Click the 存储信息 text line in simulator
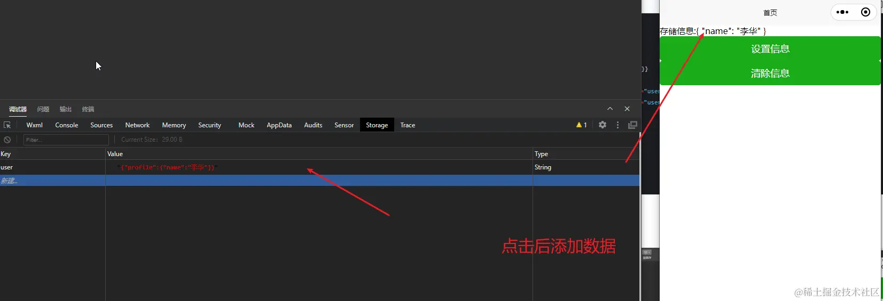The height and width of the screenshot is (301, 883). coord(713,31)
